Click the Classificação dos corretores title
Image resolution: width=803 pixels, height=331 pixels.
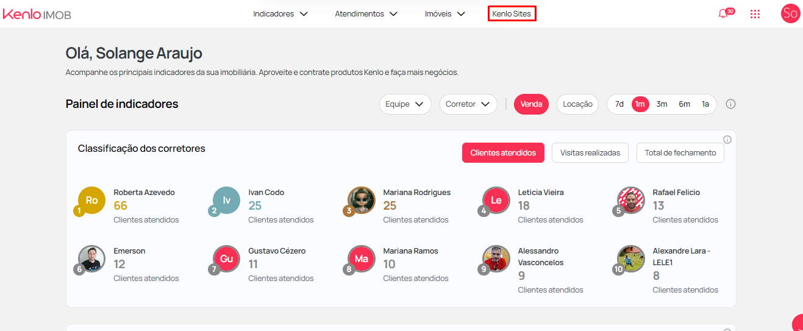[141, 149]
